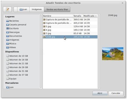Select the highlighted 2048.jpg file row

[70, 37]
